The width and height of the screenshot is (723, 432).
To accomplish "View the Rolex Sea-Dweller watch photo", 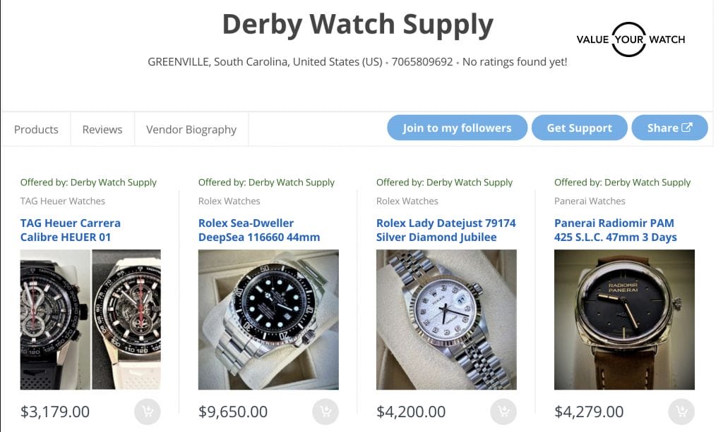I will pyautogui.click(x=268, y=319).
